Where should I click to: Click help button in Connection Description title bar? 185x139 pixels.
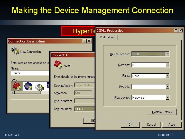[85, 41]
